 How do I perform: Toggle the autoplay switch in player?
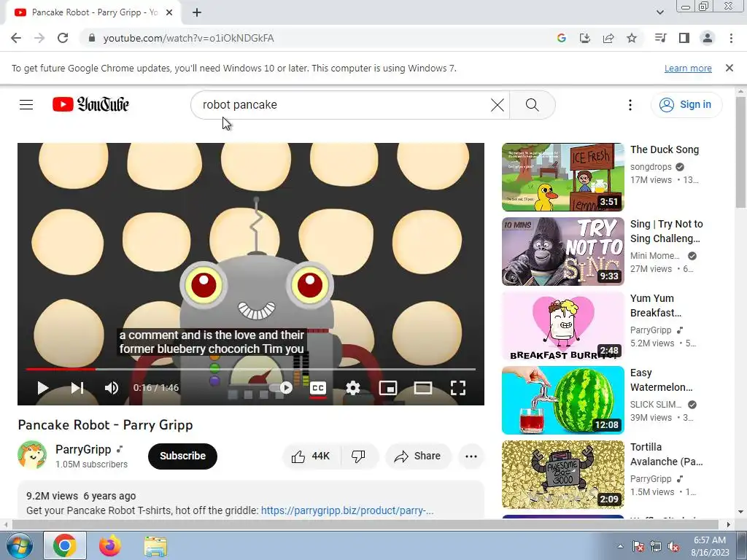click(281, 388)
